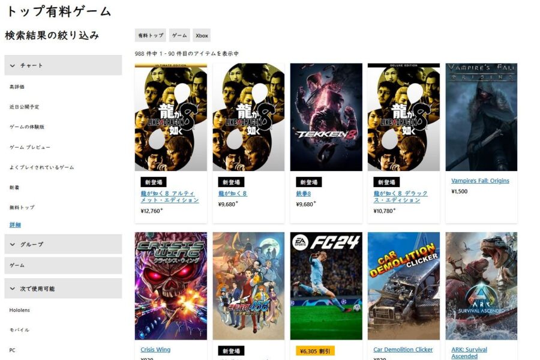Open the Crisis Wing cover image
Image resolution: width=540 pixels, height=360 pixels.
171,286
